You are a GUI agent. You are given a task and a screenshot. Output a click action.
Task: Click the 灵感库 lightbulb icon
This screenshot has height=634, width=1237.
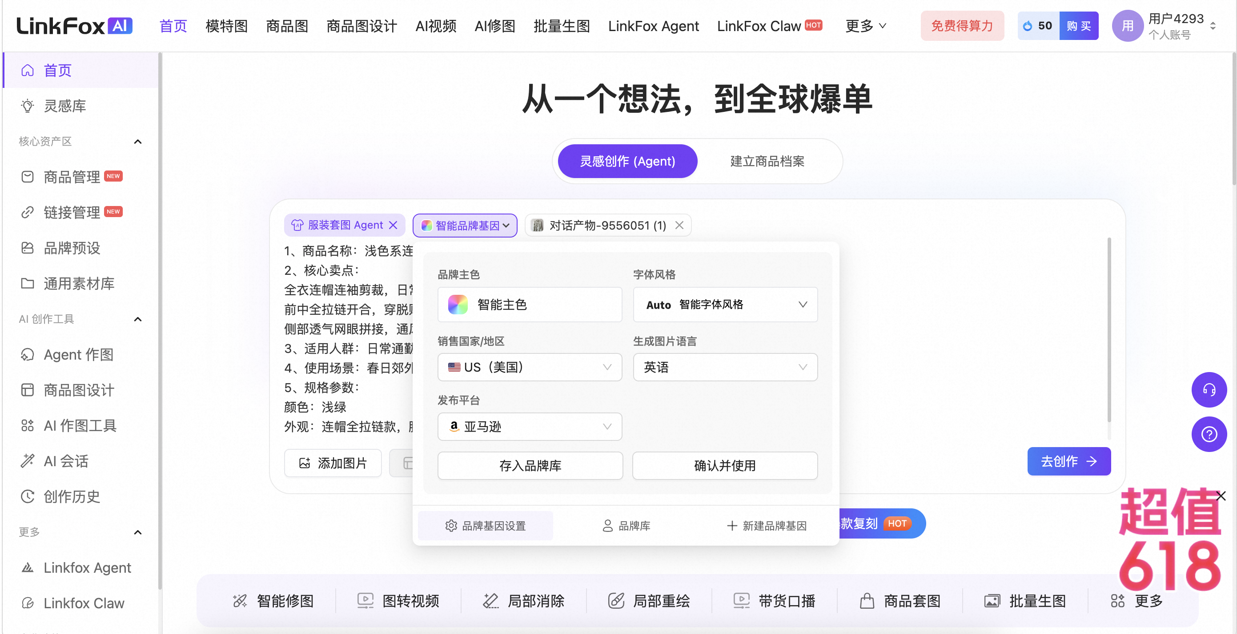[28, 106]
